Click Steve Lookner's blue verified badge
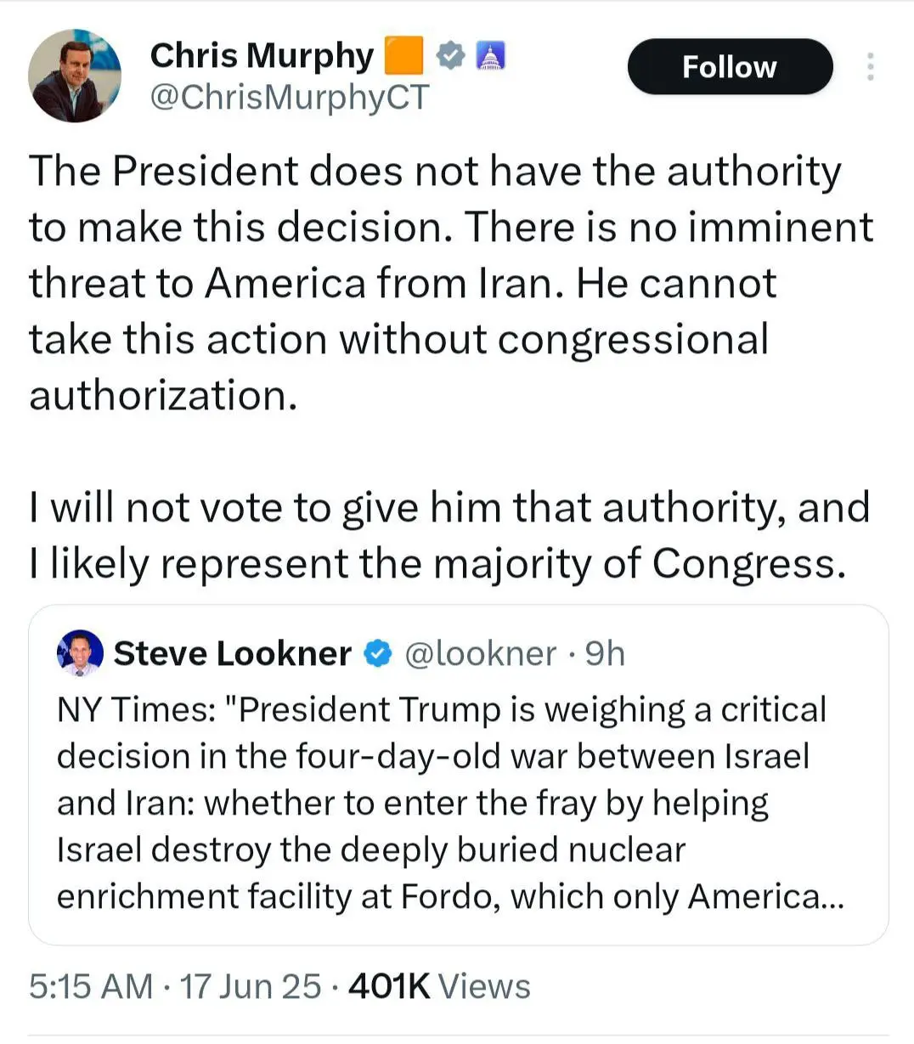Image resolution: width=914 pixels, height=1044 pixels. click(378, 653)
